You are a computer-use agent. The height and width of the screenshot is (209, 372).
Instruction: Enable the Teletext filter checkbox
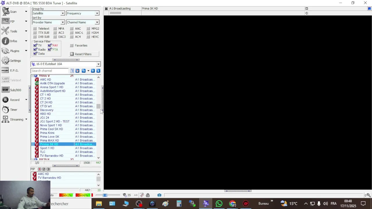[x=35, y=29]
